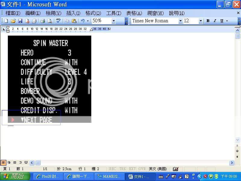This screenshot has height=181, width=241.
Task: Print the document using printer icon
Action: coord(42,21)
